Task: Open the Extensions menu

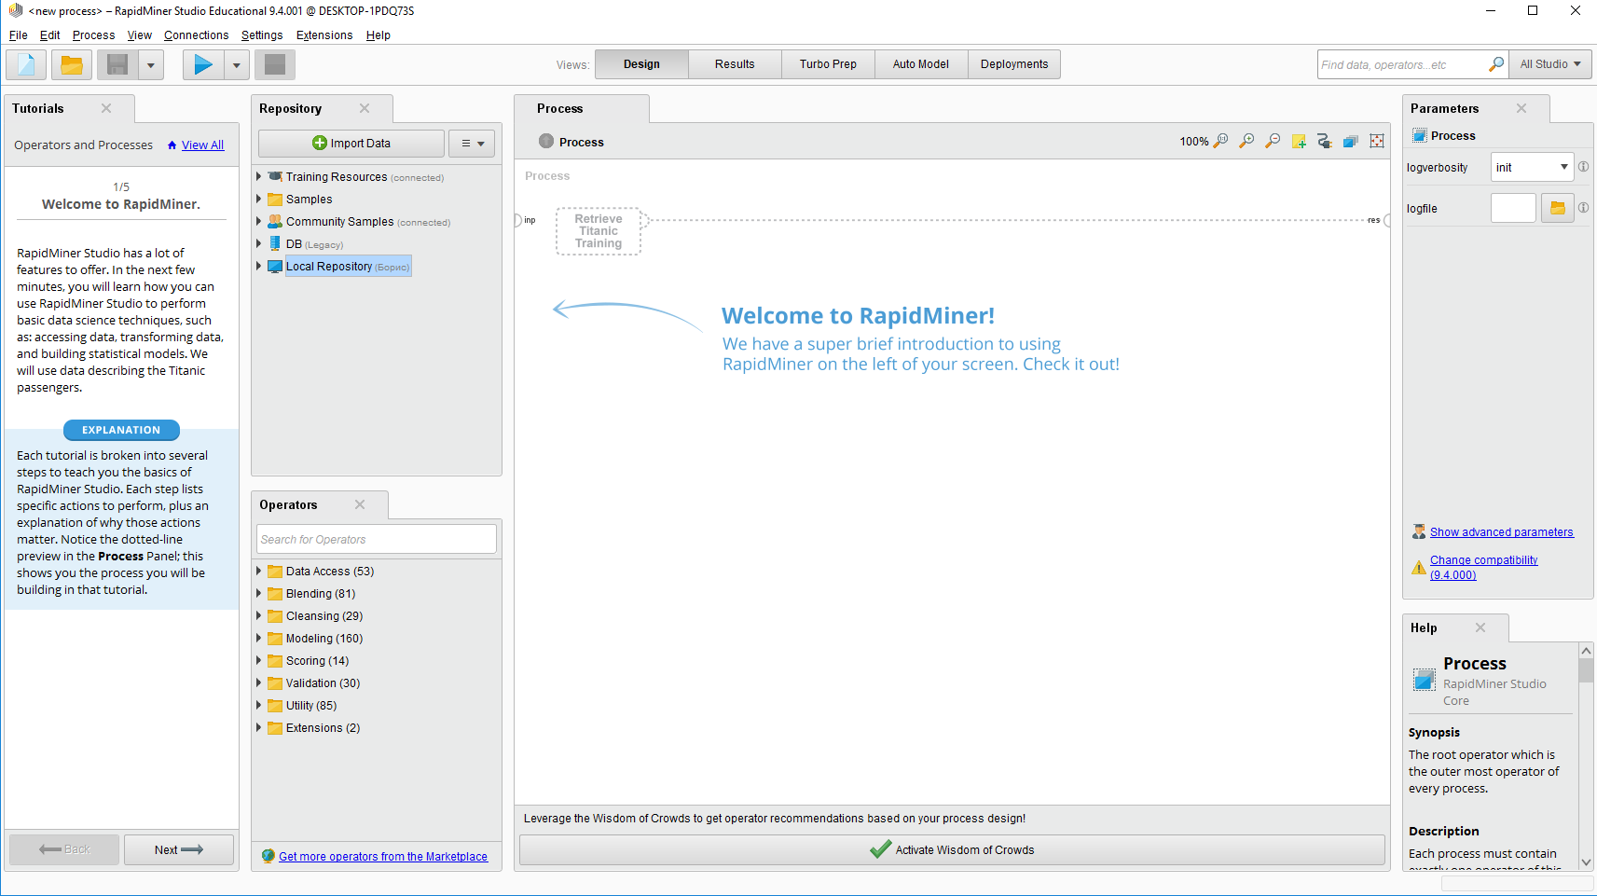Action: 324,35
